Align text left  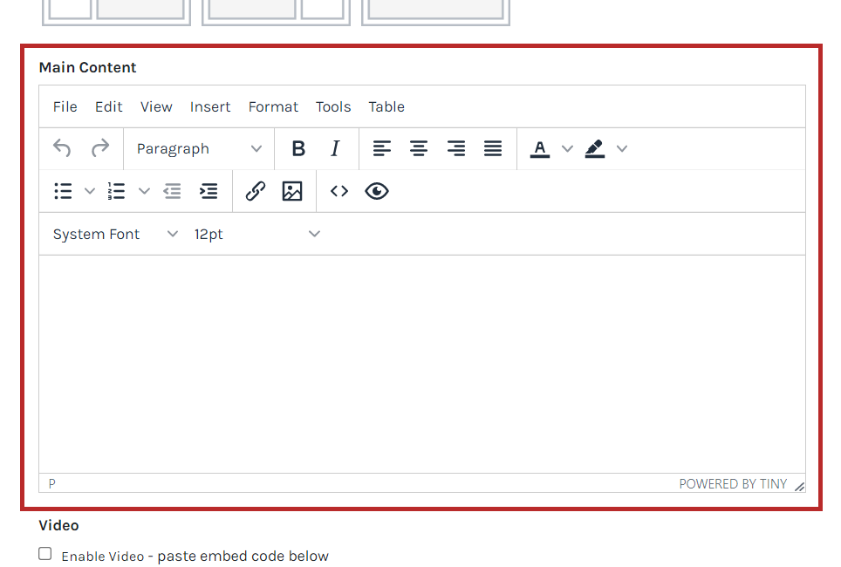(x=382, y=148)
